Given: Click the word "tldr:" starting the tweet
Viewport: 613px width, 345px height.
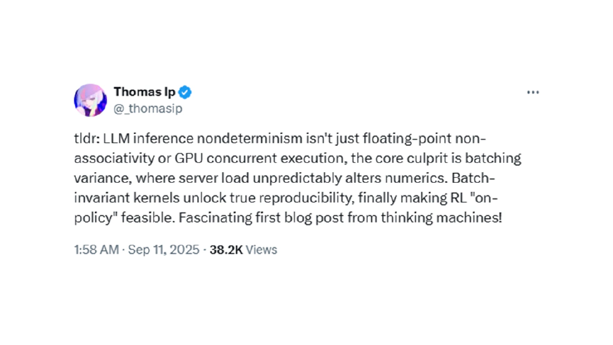Looking at the screenshot, I should [86, 139].
